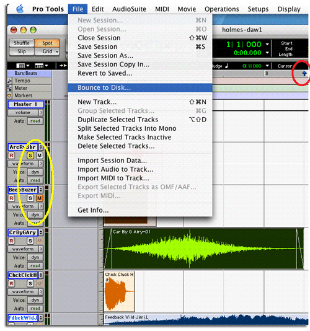Select Car By G Airy-01 audio region
The width and height of the screenshot is (310, 331).
click(x=204, y=249)
